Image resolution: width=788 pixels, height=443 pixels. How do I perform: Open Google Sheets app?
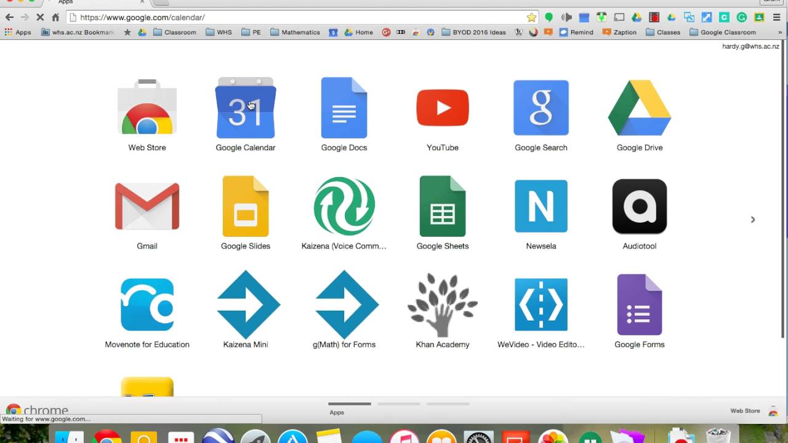443,214
